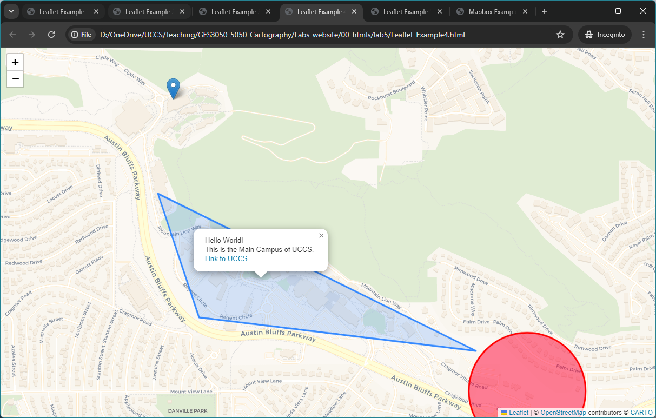Screen dimensions: 656x418
Task: Zoom out the map with minus button
Action: coord(15,79)
